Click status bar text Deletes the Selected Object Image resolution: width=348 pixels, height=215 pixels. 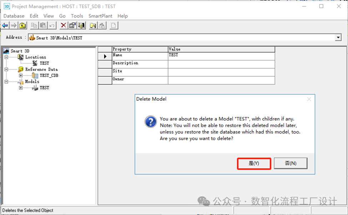[28, 210]
